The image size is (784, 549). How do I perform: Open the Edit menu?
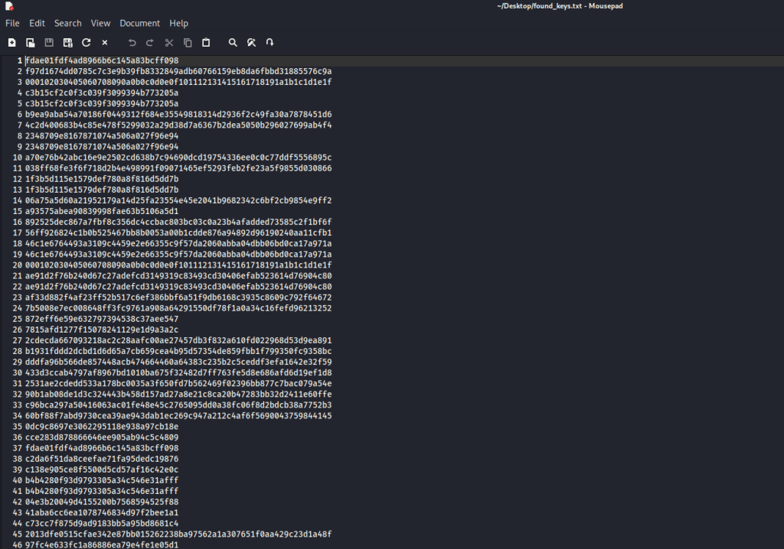point(37,24)
